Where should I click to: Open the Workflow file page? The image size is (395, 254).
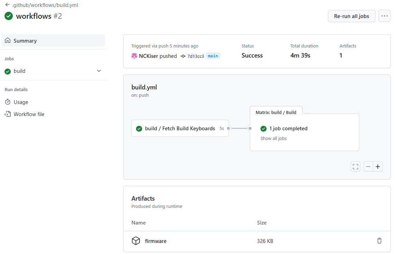[29, 114]
